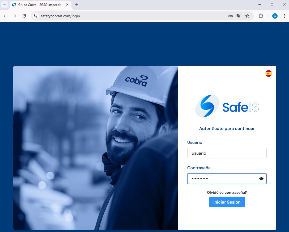View site information icon in address bar
289x232 pixels.
pyautogui.click(x=36, y=16)
